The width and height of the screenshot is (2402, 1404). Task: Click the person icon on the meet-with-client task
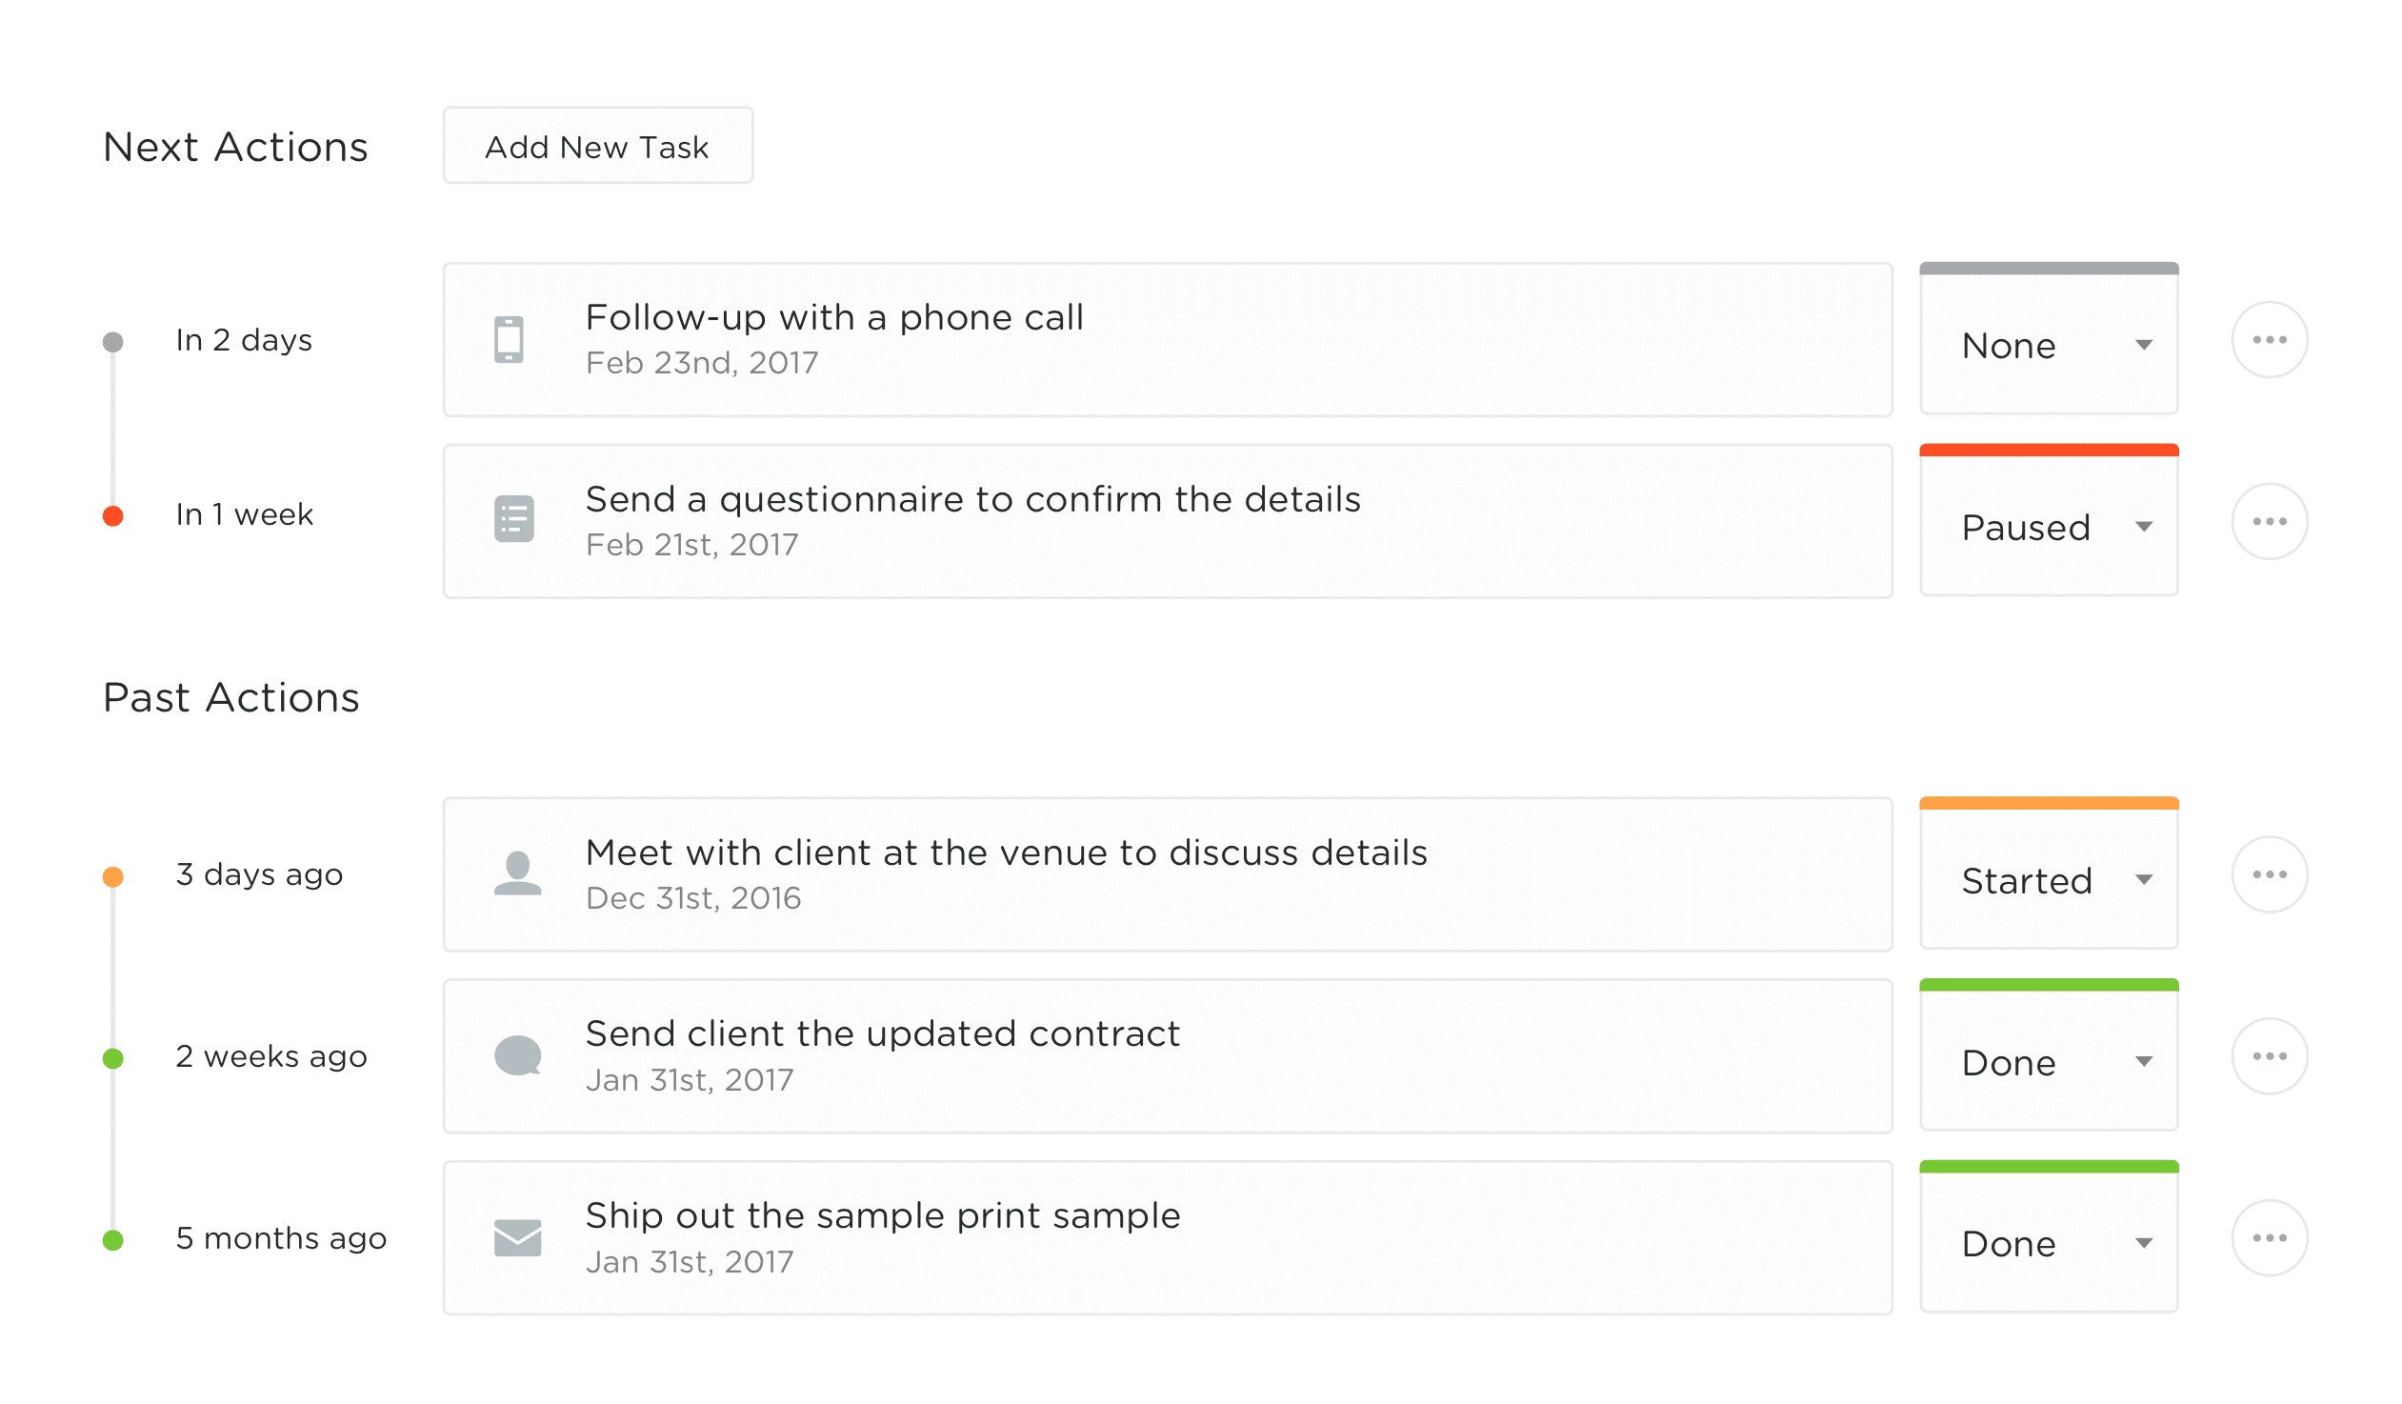click(x=517, y=874)
